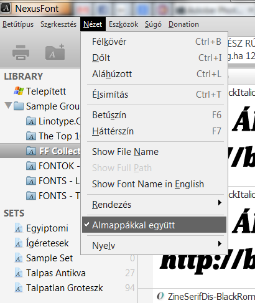Image resolution: width=255 pixels, height=303 pixels.
Task: Toggle Félkövér bold preview
Action: [x=154, y=42]
